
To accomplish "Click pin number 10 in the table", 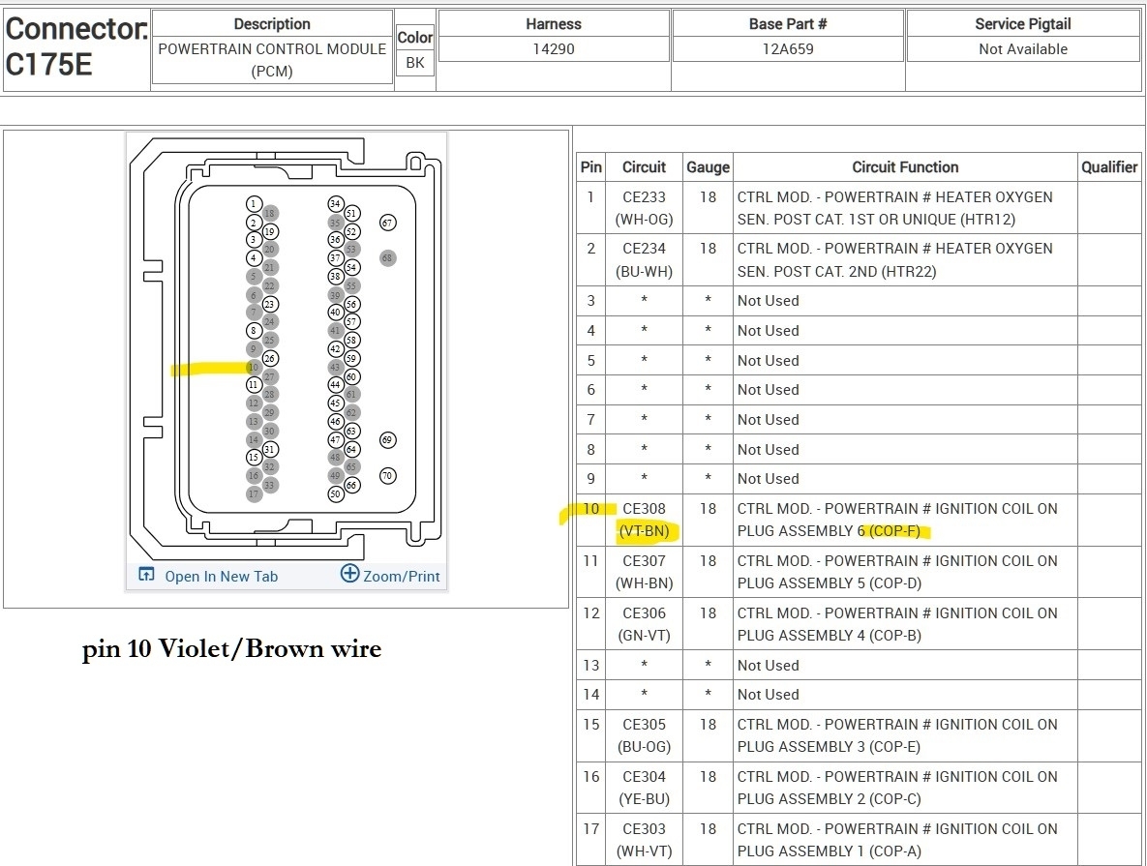I will [x=591, y=508].
